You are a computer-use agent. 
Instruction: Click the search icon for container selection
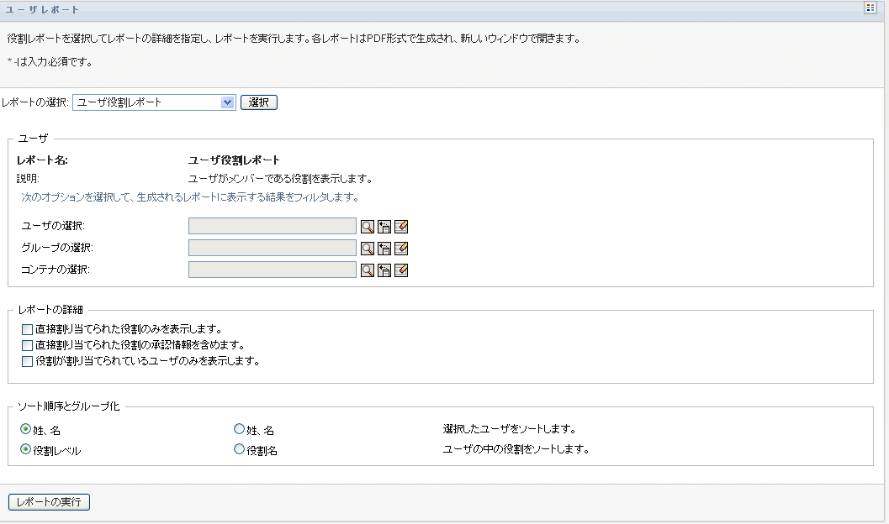click(x=367, y=270)
